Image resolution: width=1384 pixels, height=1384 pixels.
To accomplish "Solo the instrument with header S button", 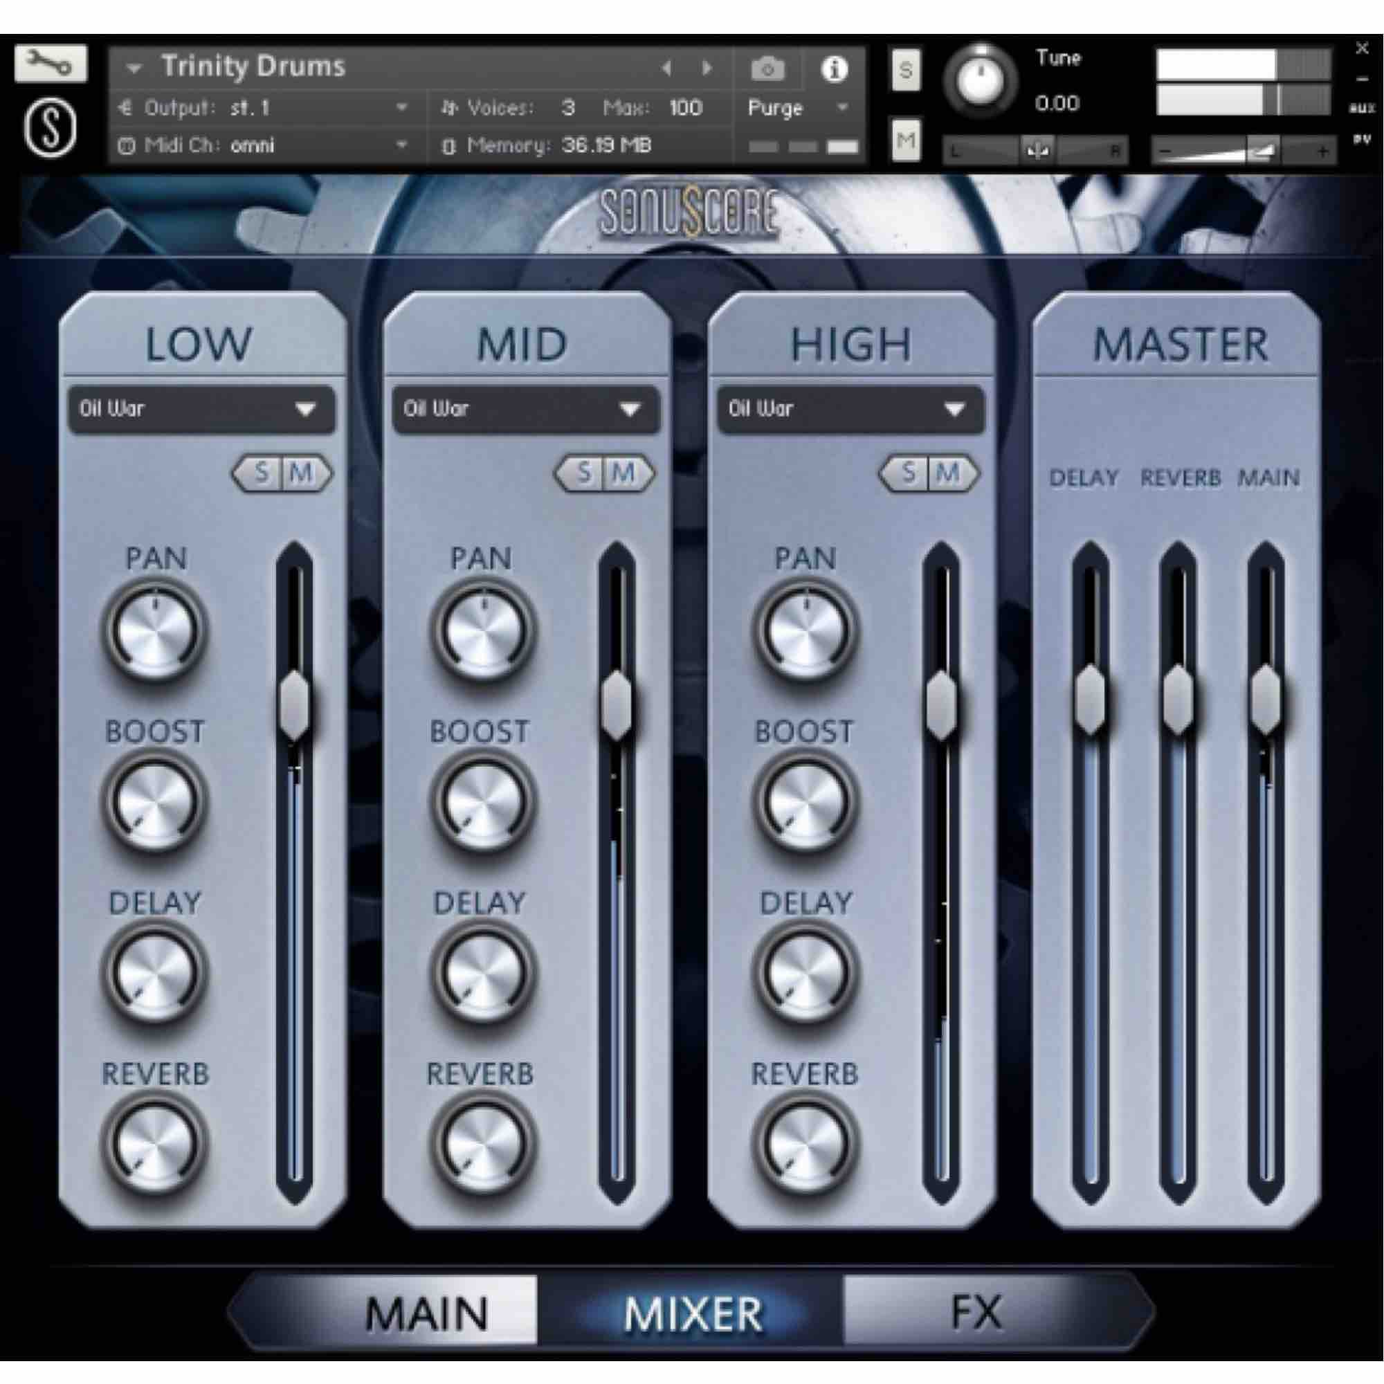I will click(907, 70).
